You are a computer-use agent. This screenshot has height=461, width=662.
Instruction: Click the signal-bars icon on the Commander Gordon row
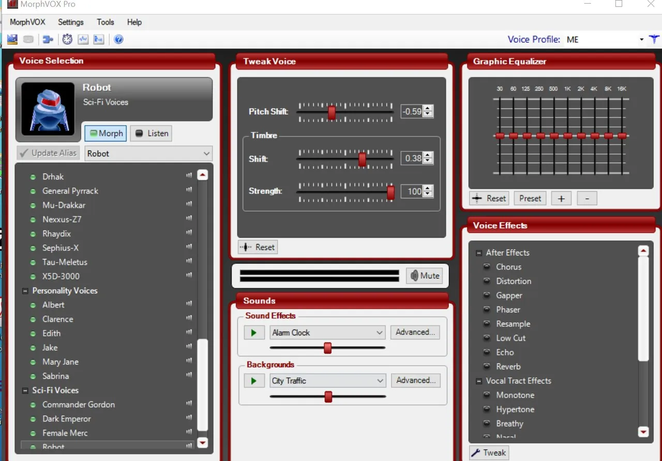(189, 404)
